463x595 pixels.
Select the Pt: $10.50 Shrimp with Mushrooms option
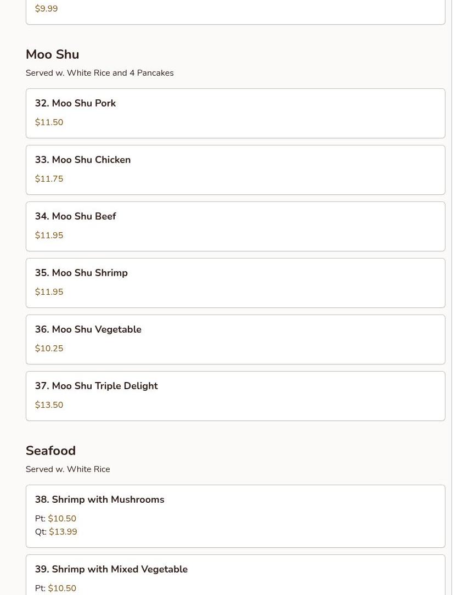point(56,518)
